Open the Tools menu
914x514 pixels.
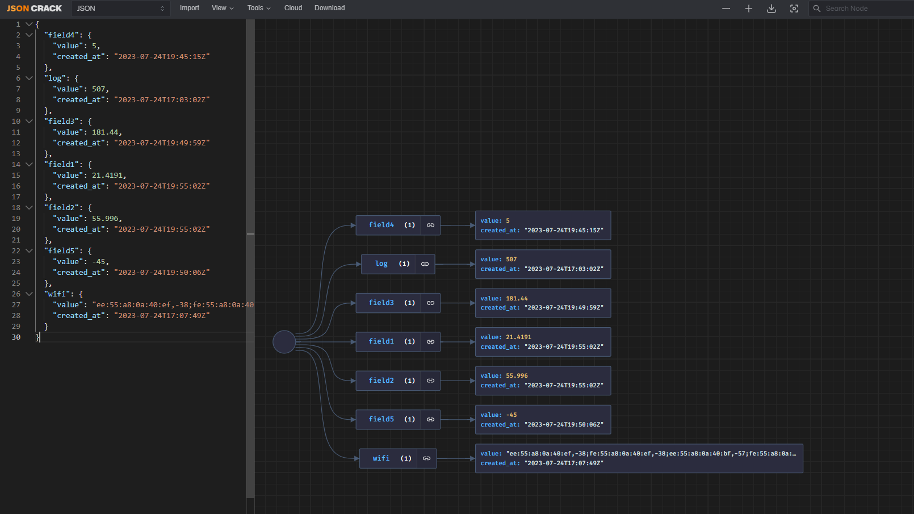click(x=258, y=8)
